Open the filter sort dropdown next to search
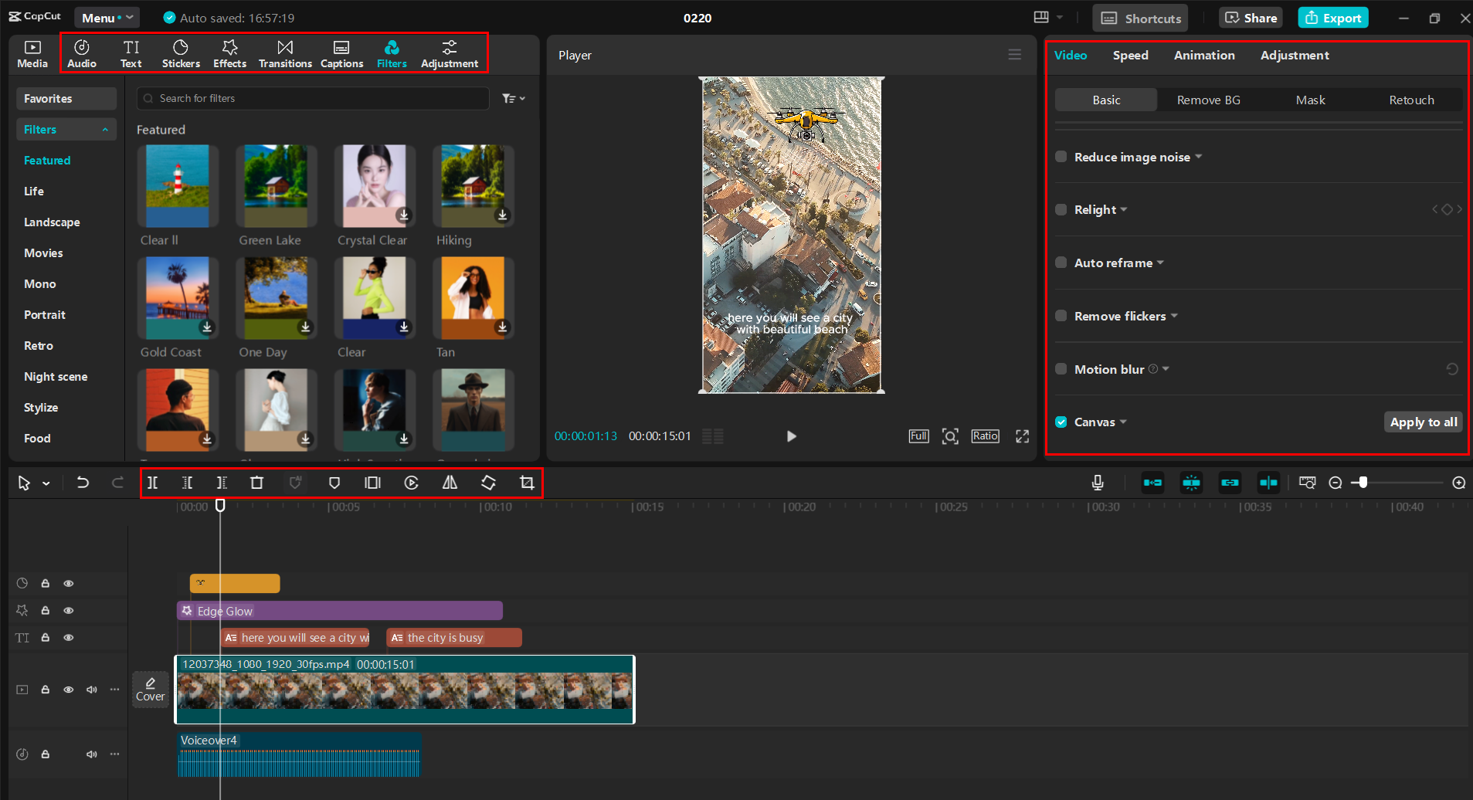 pos(513,98)
